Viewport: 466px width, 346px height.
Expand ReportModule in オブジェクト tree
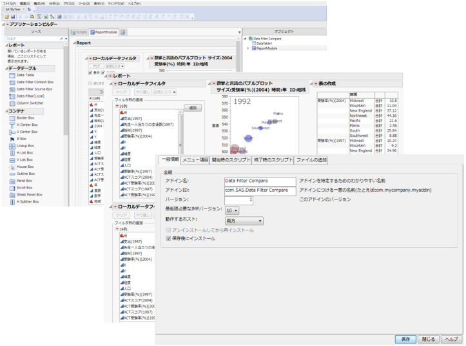coord(248,48)
